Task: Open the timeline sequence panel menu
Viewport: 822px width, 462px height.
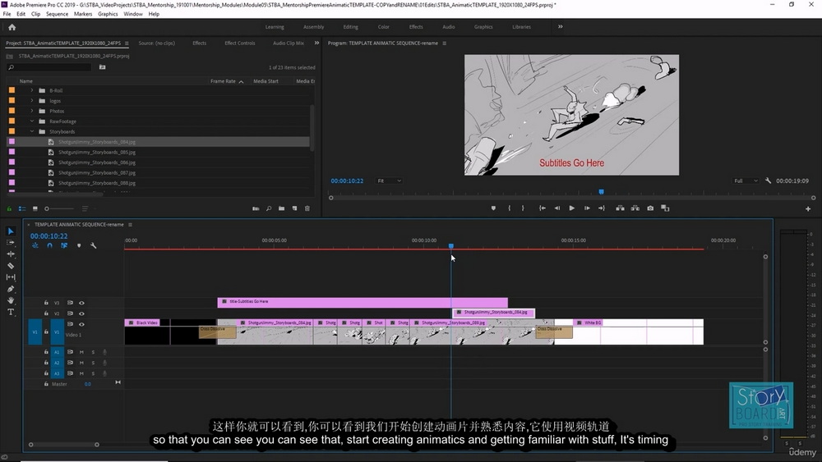Action: pyautogui.click(x=130, y=225)
